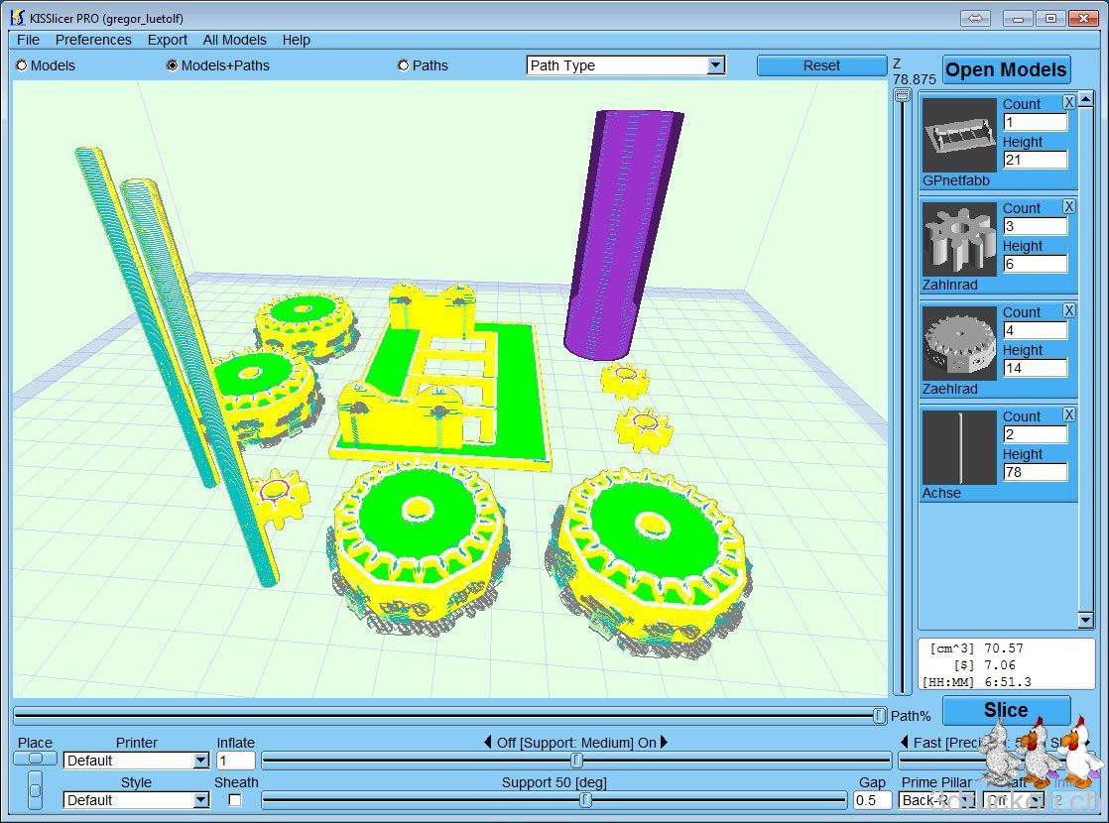Click the KISSlicer title bar icon
1109x823 pixels.
(18, 18)
